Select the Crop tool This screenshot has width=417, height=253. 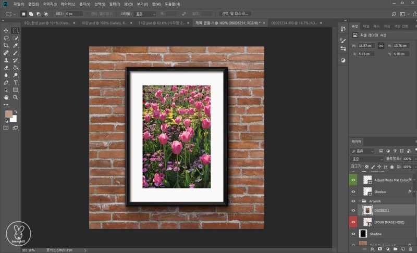click(6, 45)
